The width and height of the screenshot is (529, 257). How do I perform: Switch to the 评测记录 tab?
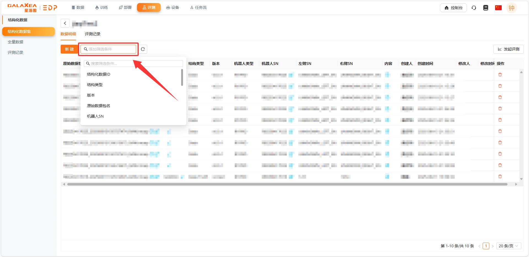(x=93, y=34)
